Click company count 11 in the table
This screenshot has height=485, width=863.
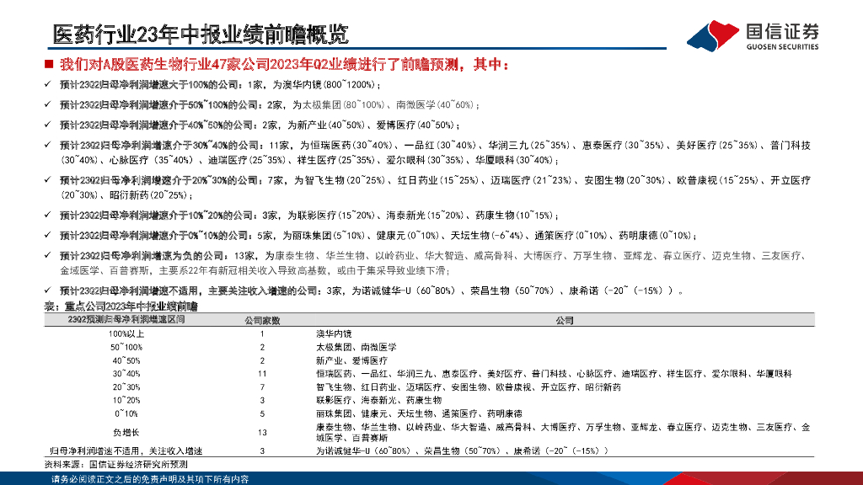(x=262, y=374)
